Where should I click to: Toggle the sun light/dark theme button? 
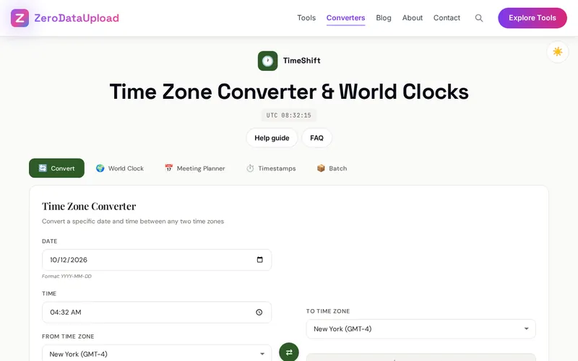pos(557,51)
